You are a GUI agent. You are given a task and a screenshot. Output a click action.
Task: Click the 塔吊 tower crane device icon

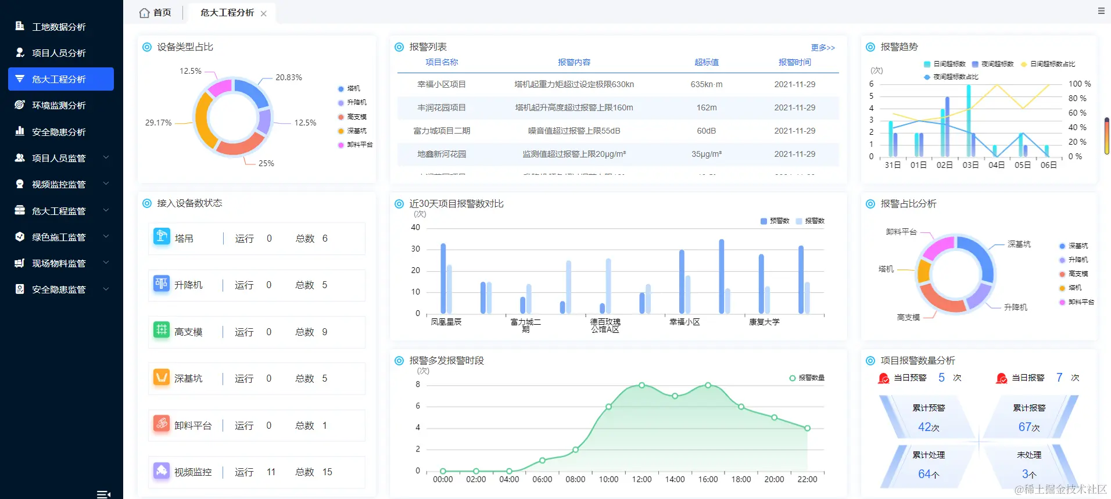pos(162,236)
